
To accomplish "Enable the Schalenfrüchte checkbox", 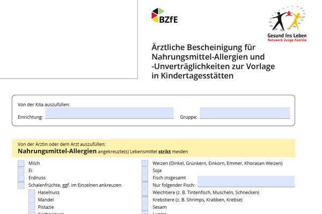I will click(x=21, y=185).
